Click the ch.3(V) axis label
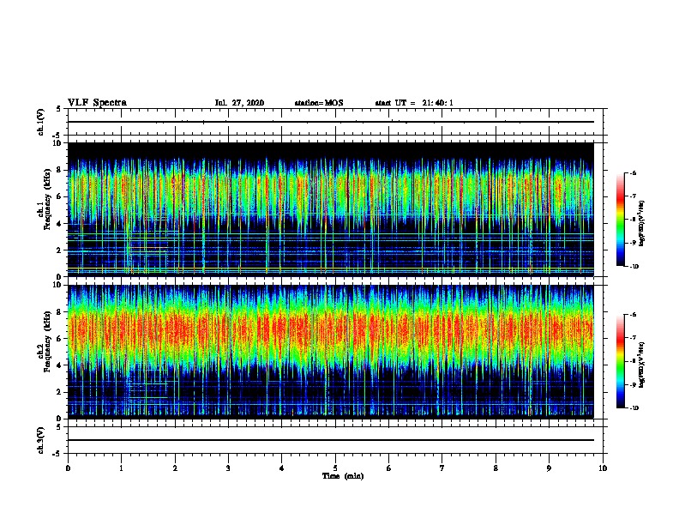The height and width of the screenshot is (525, 679). (41, 440)
